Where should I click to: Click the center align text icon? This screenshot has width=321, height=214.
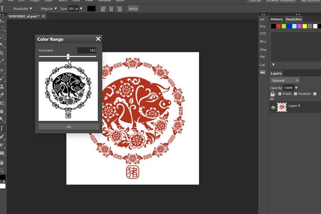(x=111, y=8)
